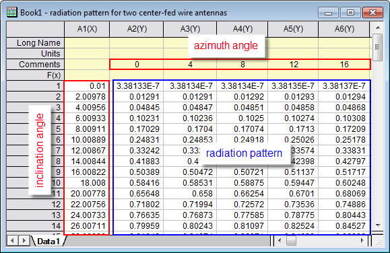Select cell with value 0.41883

137,161
